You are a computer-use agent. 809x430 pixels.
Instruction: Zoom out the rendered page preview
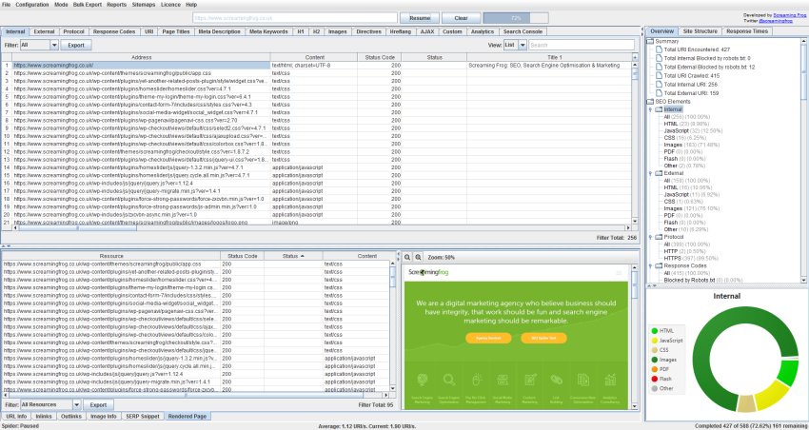tap(407, 257)
